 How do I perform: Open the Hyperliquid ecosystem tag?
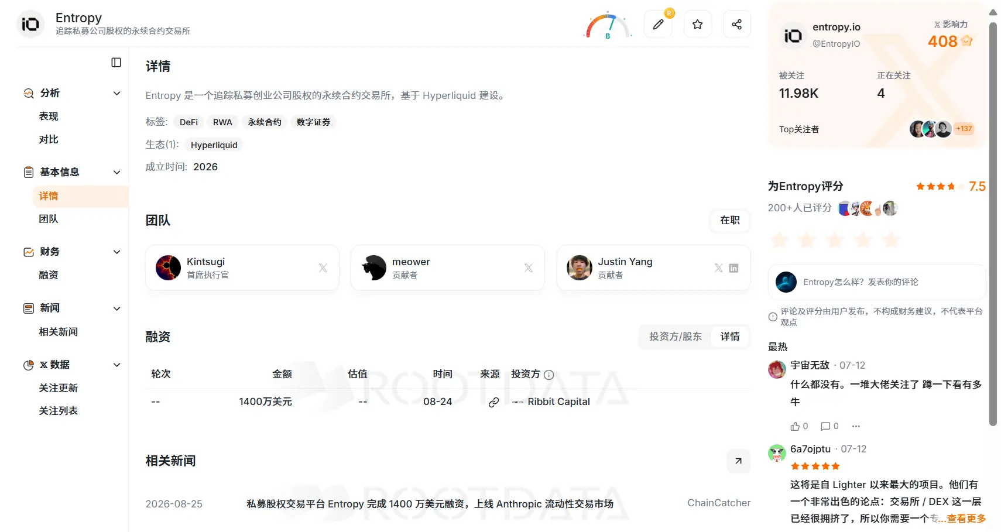pos(214,145)
